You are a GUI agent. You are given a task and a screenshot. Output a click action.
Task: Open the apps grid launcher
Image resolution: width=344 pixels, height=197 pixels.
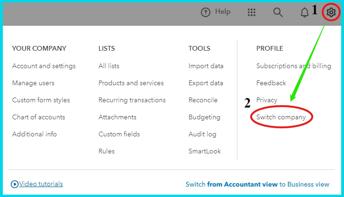tap(252, 12)
